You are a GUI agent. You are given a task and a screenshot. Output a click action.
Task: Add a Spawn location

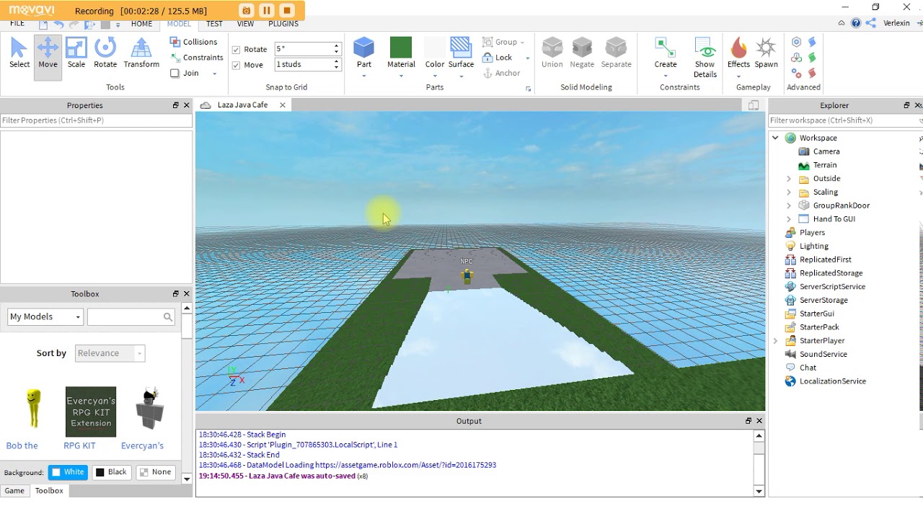(x=766, y=53)
